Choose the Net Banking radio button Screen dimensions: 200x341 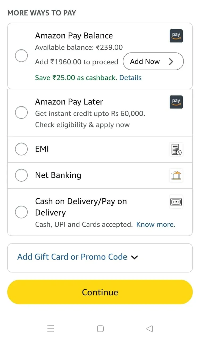pos(21,175)
